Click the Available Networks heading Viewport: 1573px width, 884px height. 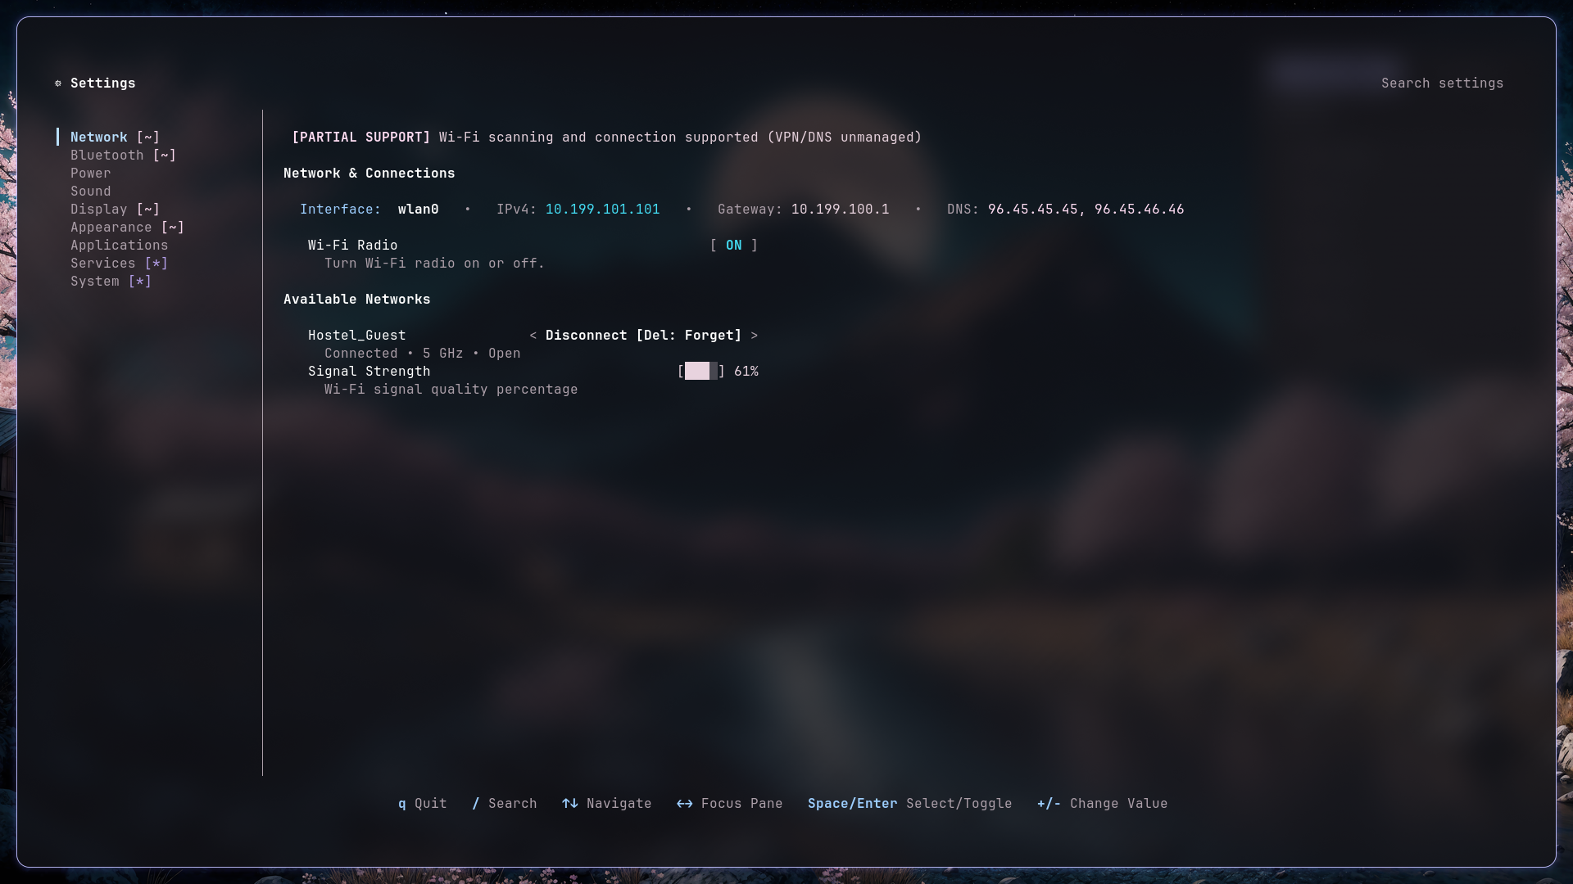pyautogui.click(x=356, y=300)
